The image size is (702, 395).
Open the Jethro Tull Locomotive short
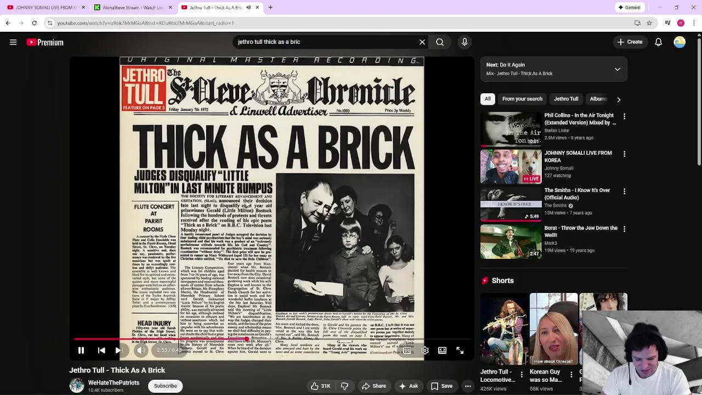(504, 329)
